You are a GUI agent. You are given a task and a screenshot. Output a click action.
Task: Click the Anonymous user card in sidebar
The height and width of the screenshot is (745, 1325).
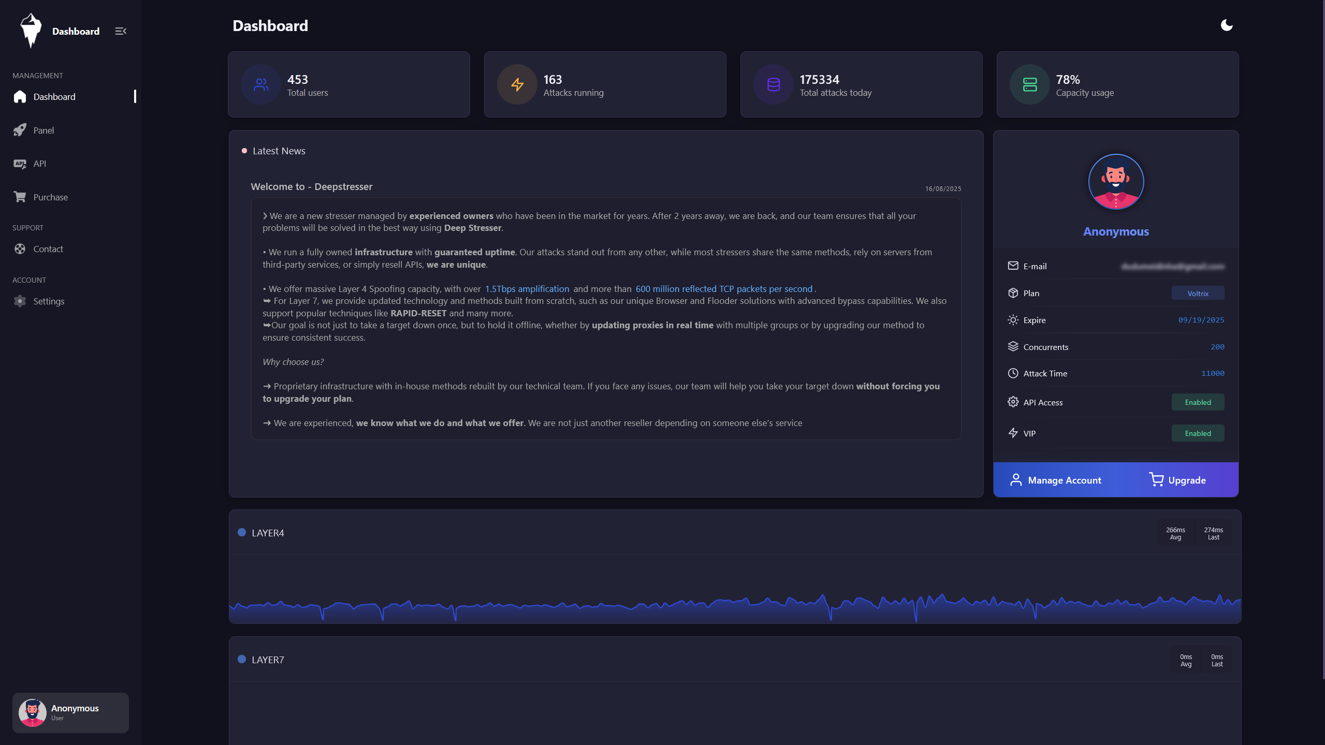point(70,712)
